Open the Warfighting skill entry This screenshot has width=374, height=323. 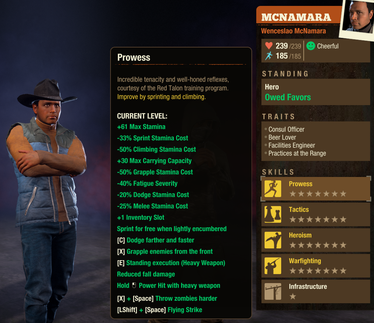(x=315, y=266)
